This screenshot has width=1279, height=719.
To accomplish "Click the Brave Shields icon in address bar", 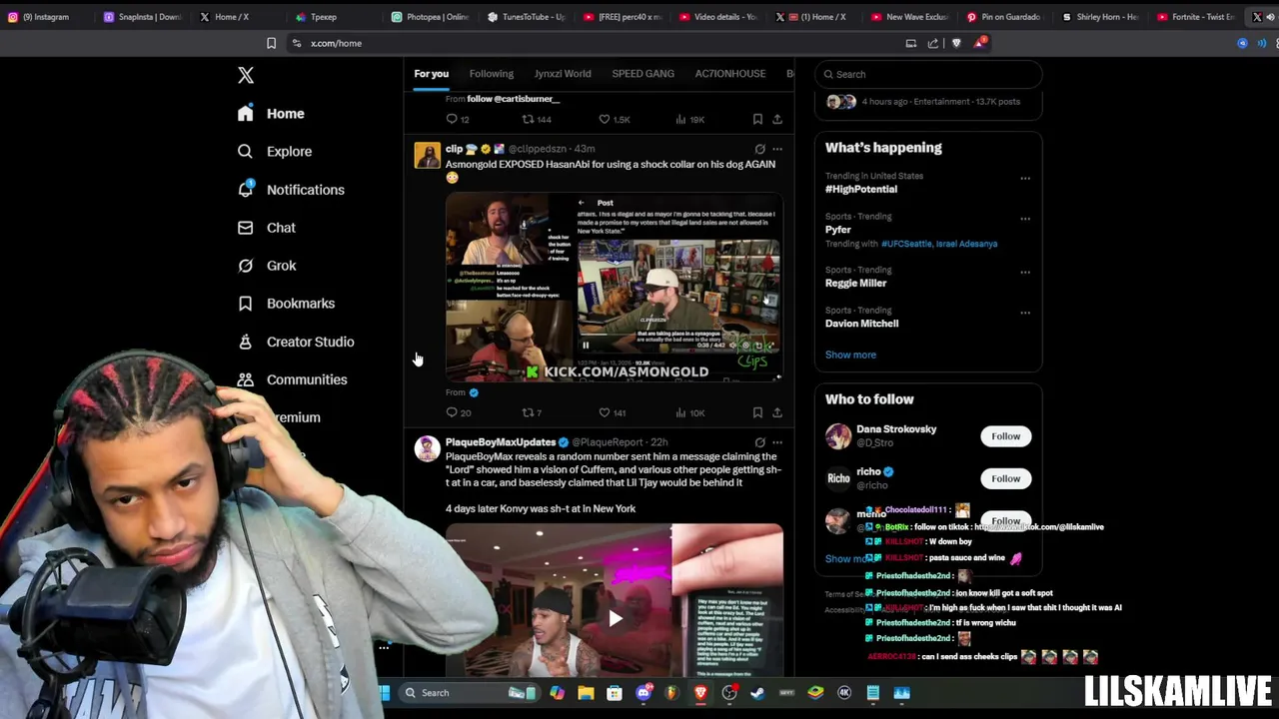I will [956, 43].
